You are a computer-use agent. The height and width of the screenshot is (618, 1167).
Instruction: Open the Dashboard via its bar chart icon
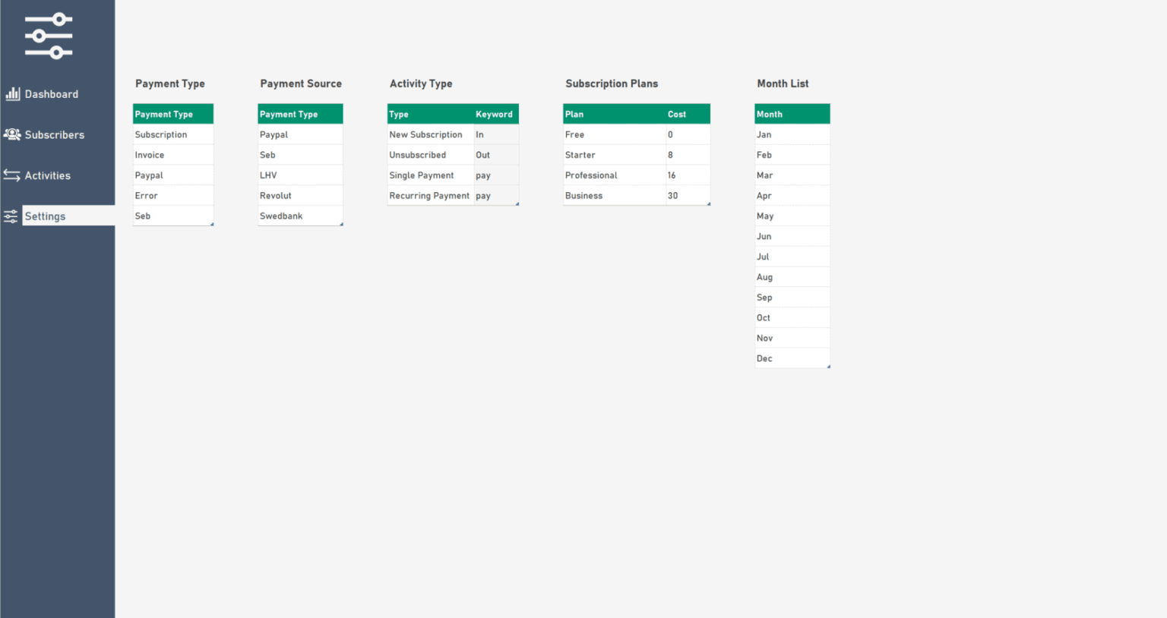[x=13, y=93]
